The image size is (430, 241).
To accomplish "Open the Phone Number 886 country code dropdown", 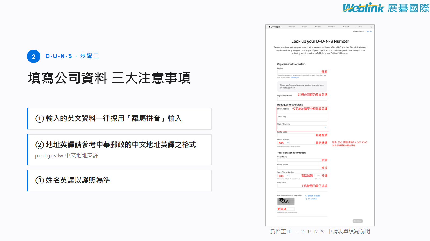I will point(283,143).
